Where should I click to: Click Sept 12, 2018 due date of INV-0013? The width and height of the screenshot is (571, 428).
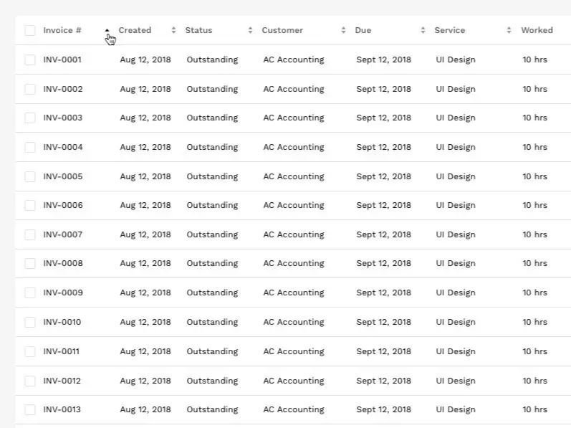pos(383,409)
